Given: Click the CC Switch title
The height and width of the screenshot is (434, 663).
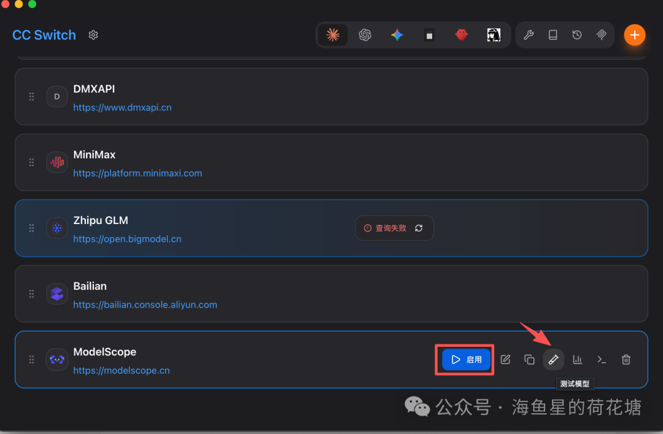Looking at the screenshot, I should tap(44, 35).
